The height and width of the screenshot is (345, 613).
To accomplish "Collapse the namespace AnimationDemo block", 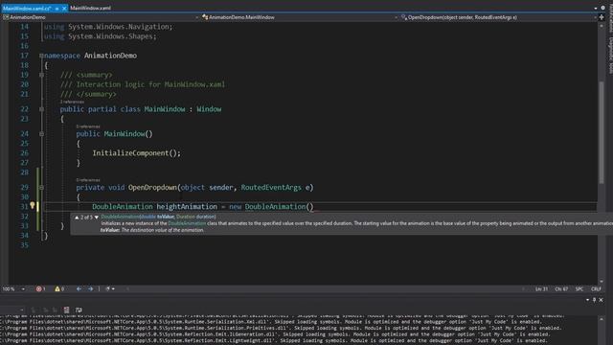I will pos(41,56).
